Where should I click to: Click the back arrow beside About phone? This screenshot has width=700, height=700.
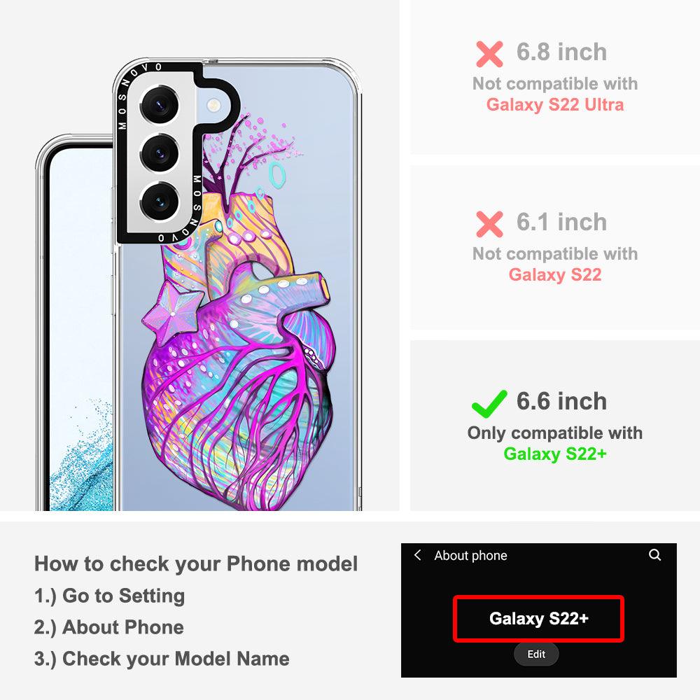(417, 555)
